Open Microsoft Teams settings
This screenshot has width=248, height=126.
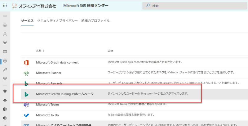pos(48,105)
